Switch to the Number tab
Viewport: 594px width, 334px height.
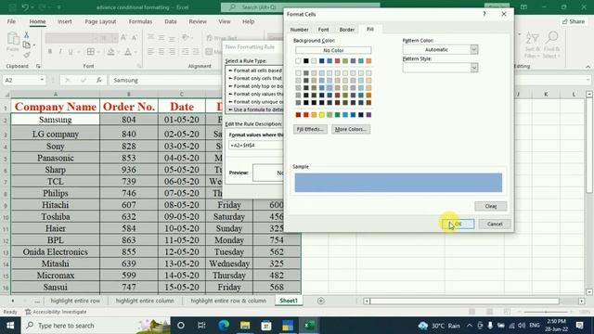pos(299,30)
